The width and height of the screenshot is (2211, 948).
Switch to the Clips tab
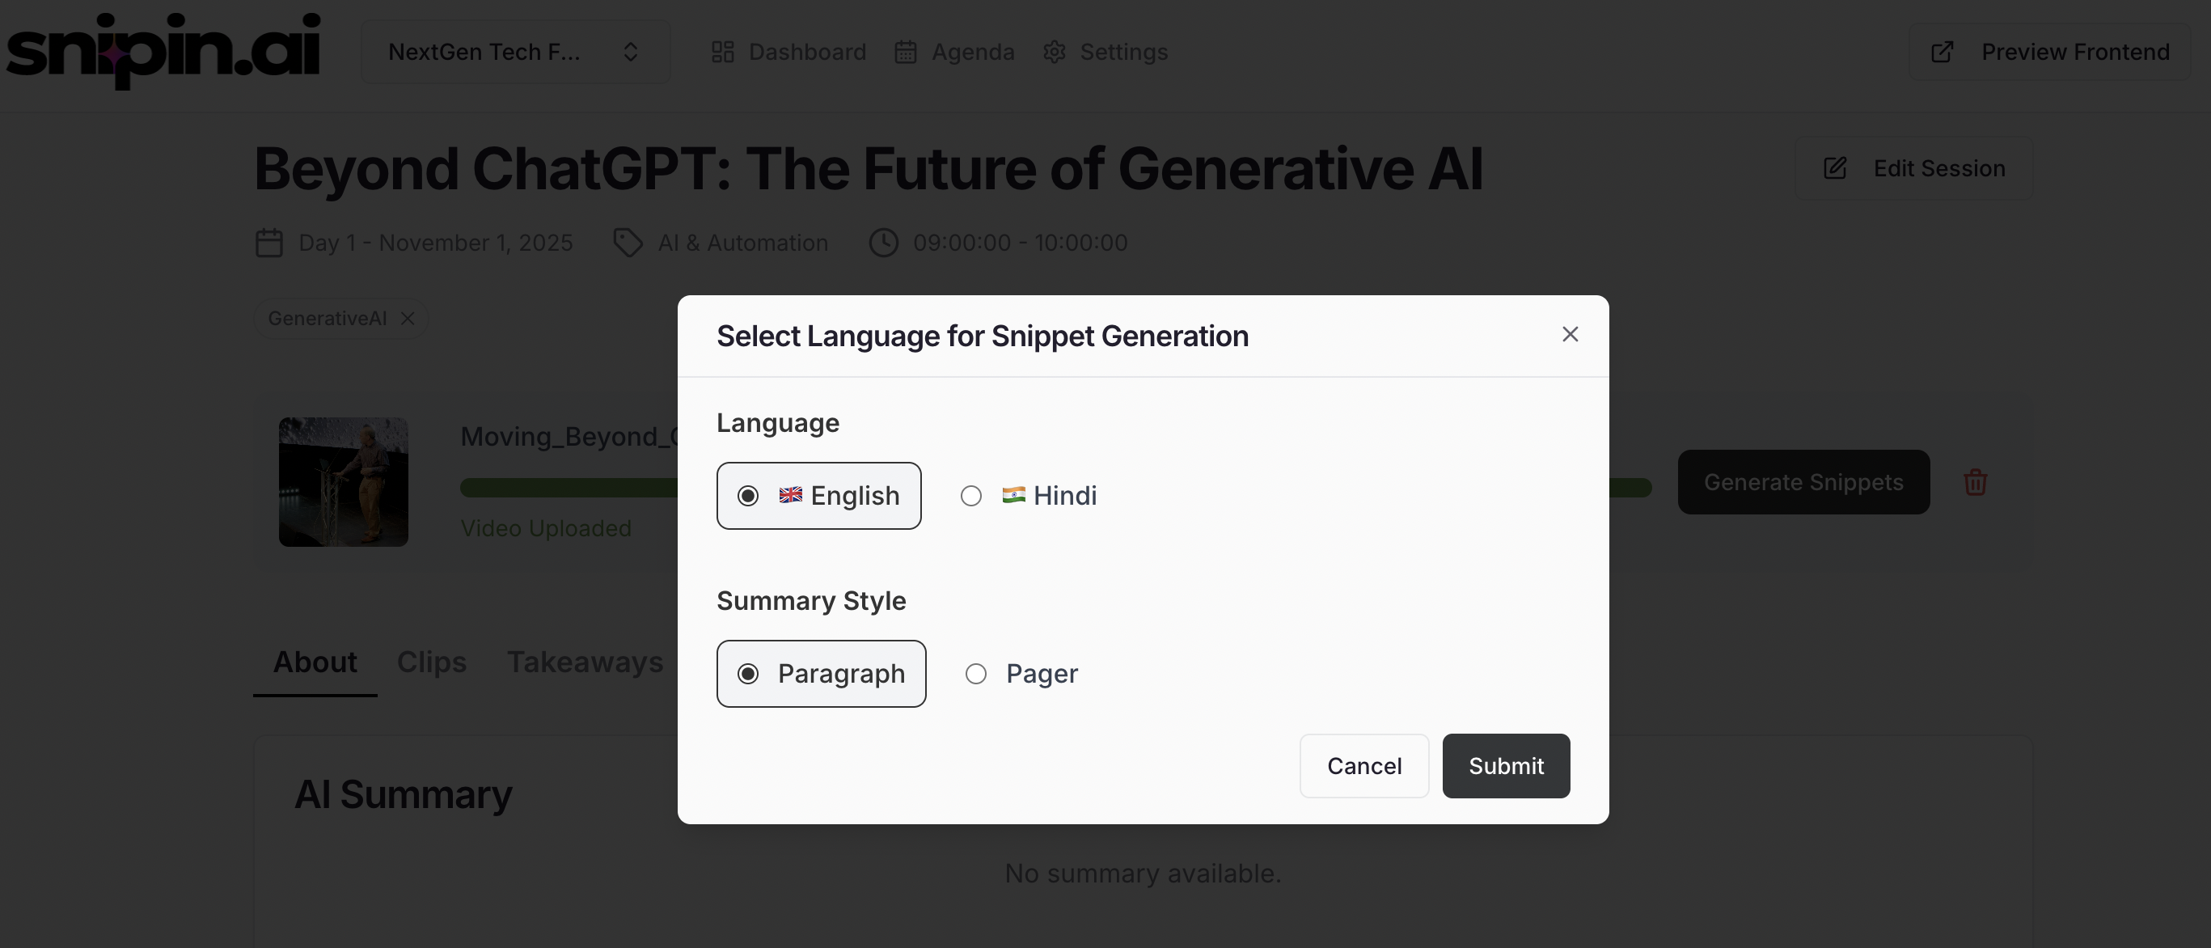(431, 662)
